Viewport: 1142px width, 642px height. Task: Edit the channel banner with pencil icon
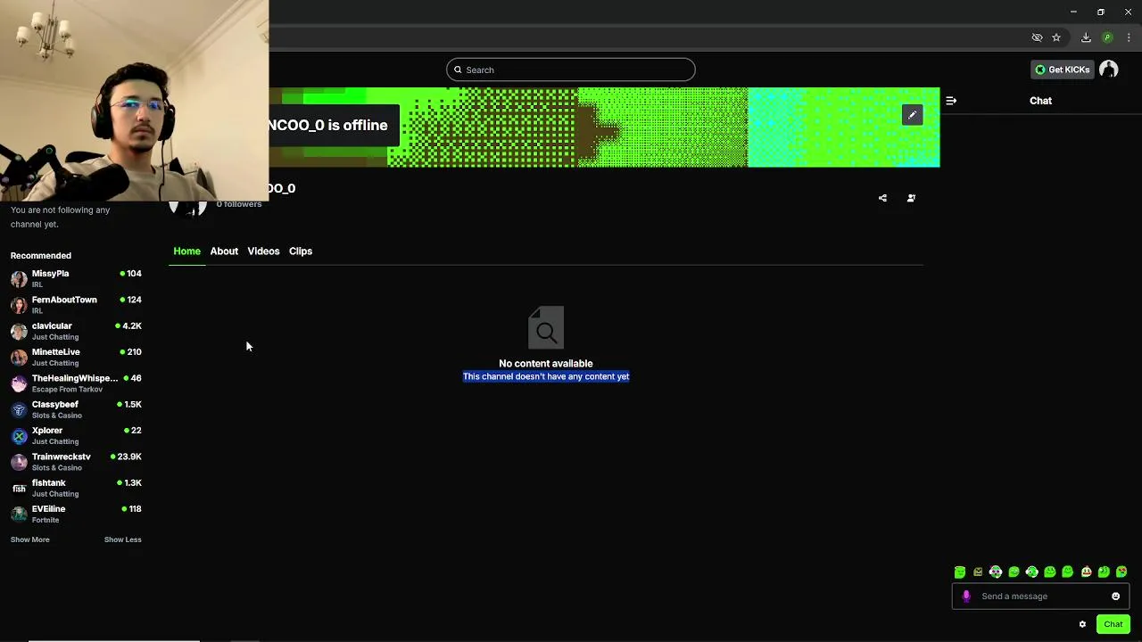pyautogui.click(x=912, y=115)
